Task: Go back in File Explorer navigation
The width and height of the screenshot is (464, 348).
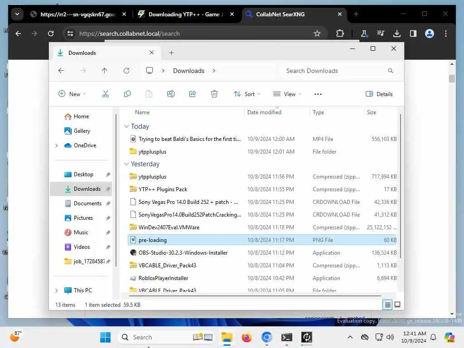Action: (x=61, y=71)
